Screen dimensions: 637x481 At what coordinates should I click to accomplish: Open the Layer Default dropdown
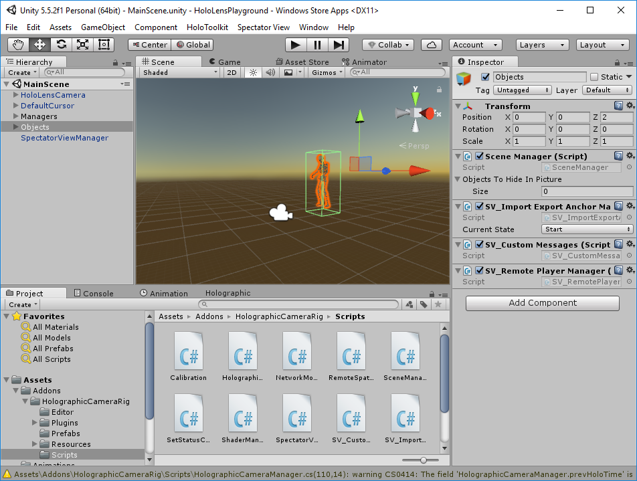coord(608,90)
